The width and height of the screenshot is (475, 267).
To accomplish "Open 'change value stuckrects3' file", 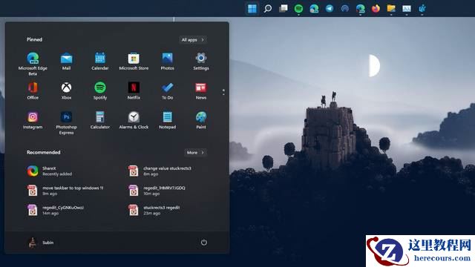I will (x=160, y=171).
